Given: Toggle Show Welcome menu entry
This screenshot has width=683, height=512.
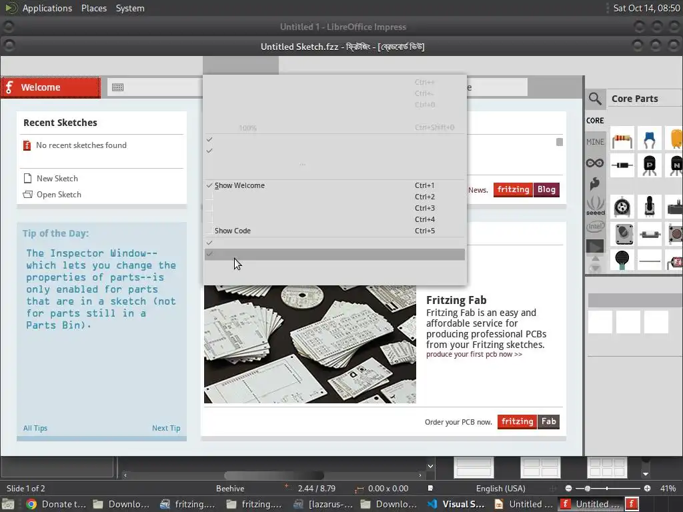Looking at the screenshot, I should pos(335,185).
